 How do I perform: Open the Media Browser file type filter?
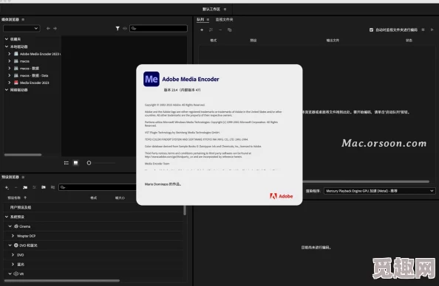tap(118, 29)
